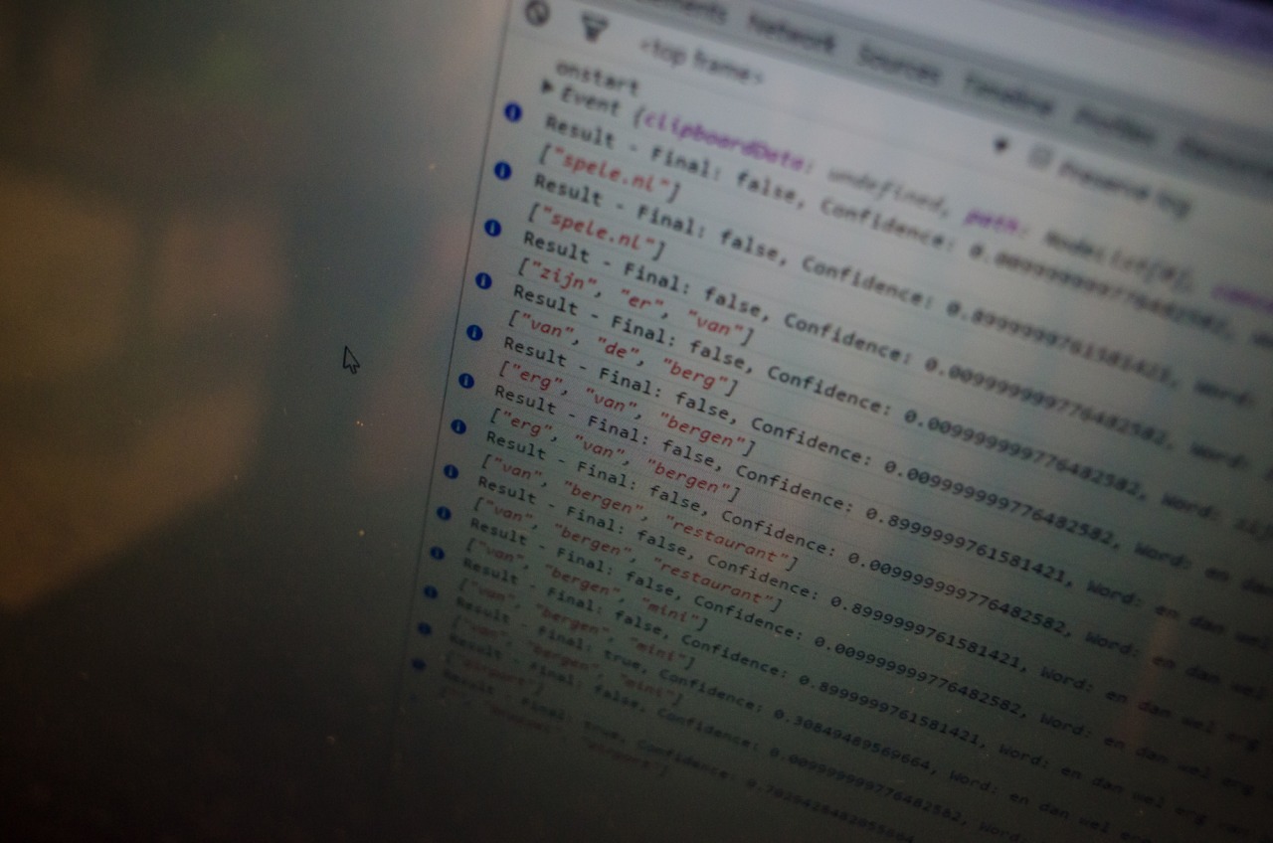Click the "onstart" console log line

click(597, 76)
